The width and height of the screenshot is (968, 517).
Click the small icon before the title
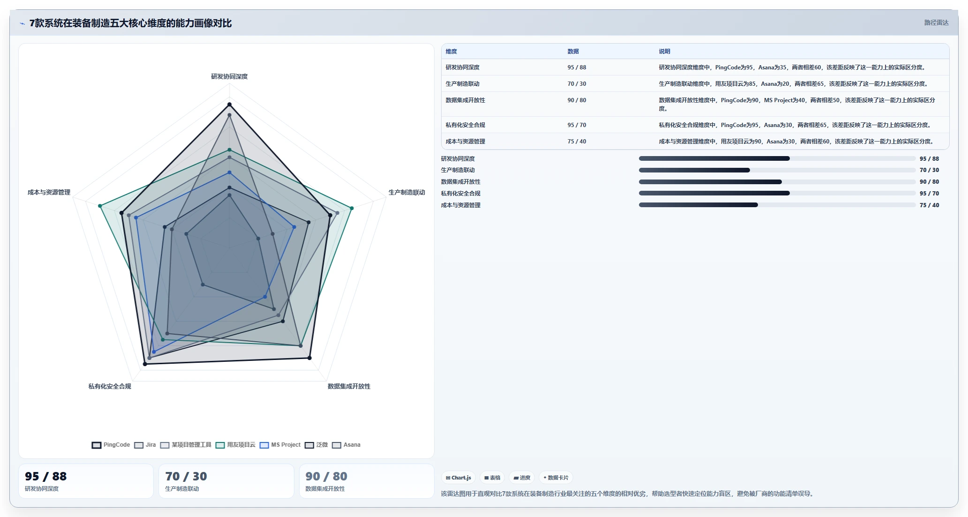(22, 23)
